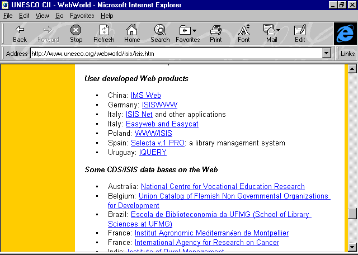This screenshot has width=358, height=255.
Task: Click the 'Spain:' label text
Action: click(118, 143)
